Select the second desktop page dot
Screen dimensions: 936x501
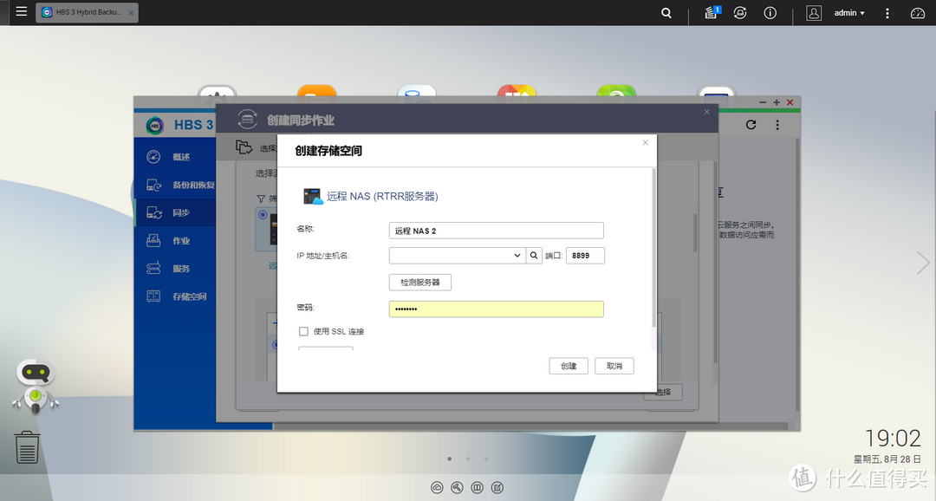(x=468, y=459)
